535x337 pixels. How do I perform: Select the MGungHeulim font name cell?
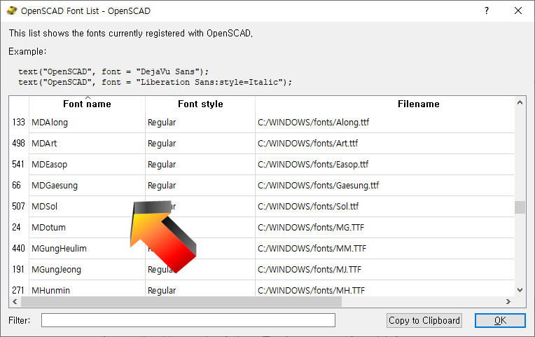tap(87, 248)
